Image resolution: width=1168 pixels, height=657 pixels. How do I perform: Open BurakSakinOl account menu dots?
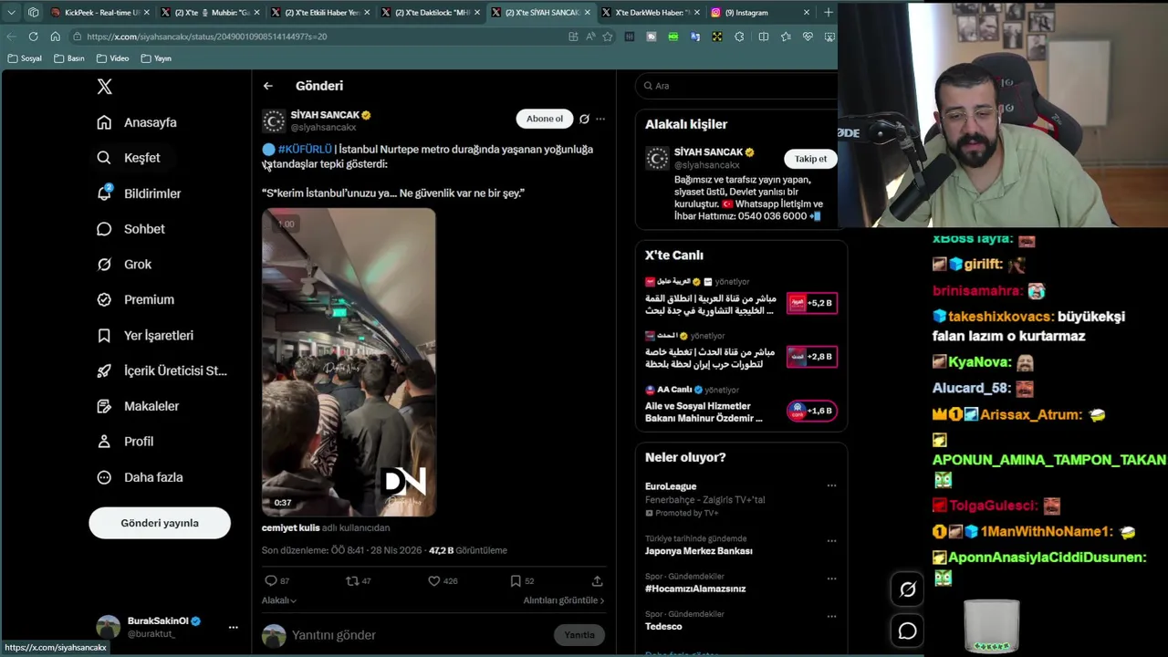click(x=233, y=627)
